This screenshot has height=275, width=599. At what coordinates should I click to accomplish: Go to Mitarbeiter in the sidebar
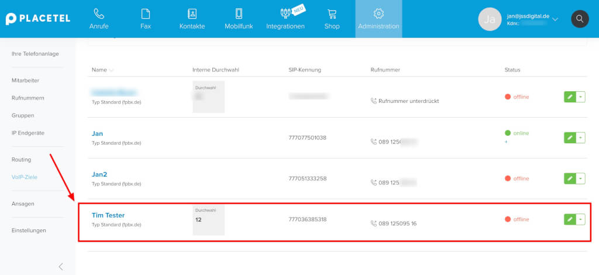click(x=25, y=80)
